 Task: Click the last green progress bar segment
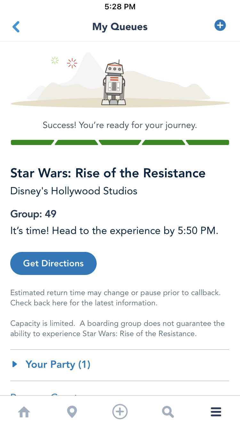tap(208, 142)
